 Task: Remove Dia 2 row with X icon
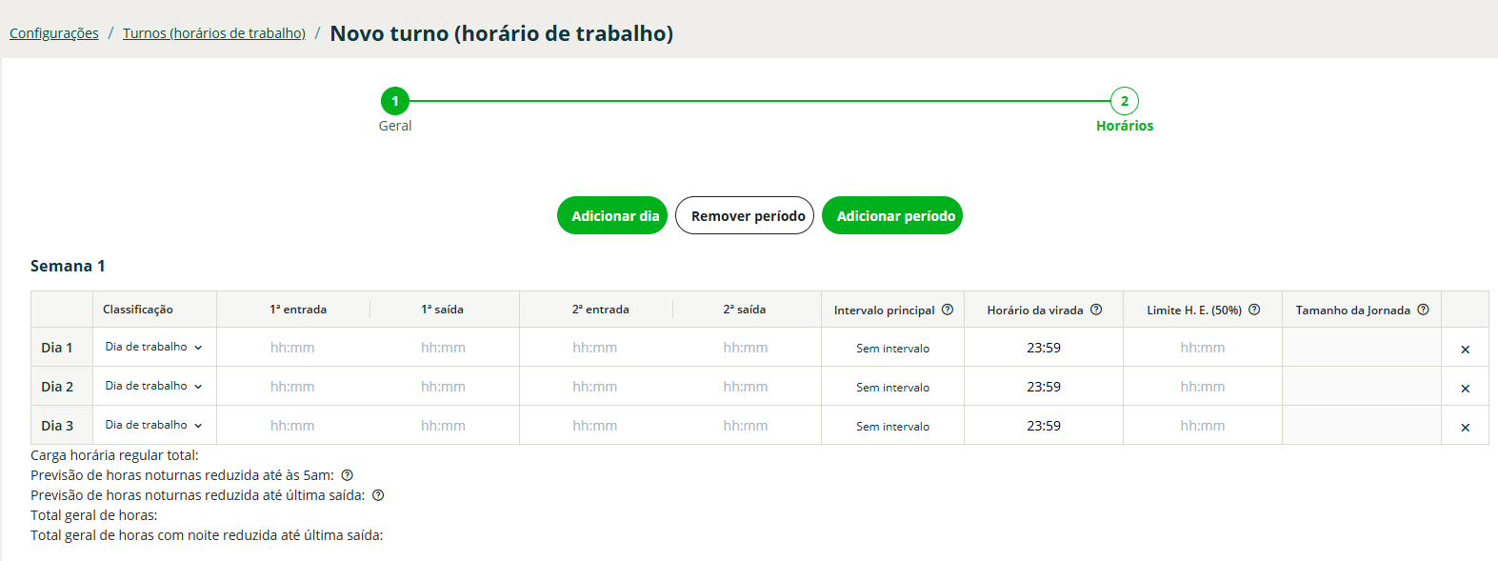tap(1465, 389)
